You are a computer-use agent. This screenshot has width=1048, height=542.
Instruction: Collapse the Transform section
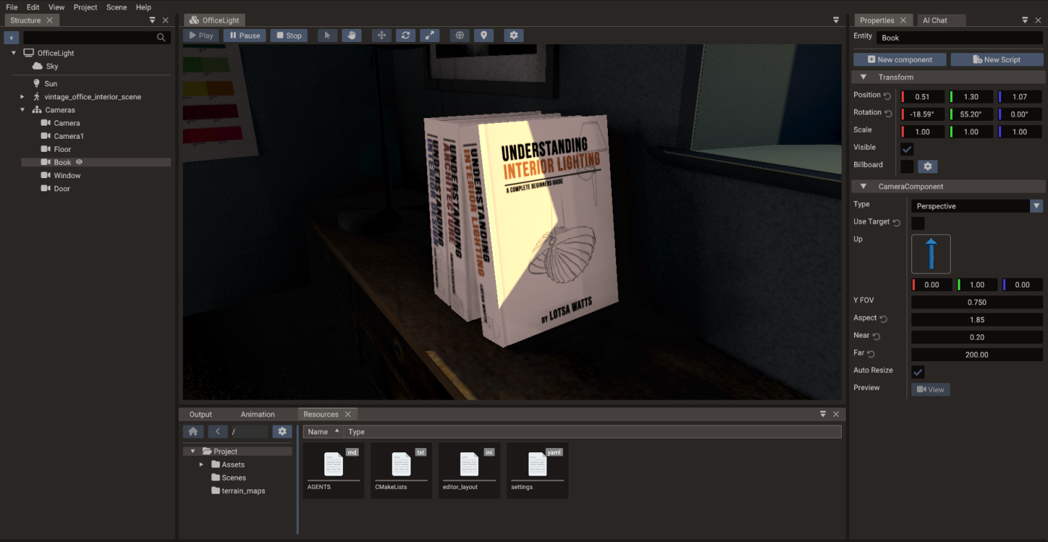(863, 77)
